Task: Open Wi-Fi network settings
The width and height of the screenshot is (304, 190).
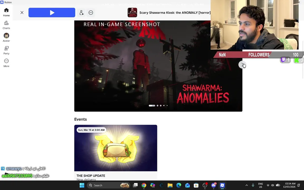Action: pyautogui.click(x=268, y=185)
